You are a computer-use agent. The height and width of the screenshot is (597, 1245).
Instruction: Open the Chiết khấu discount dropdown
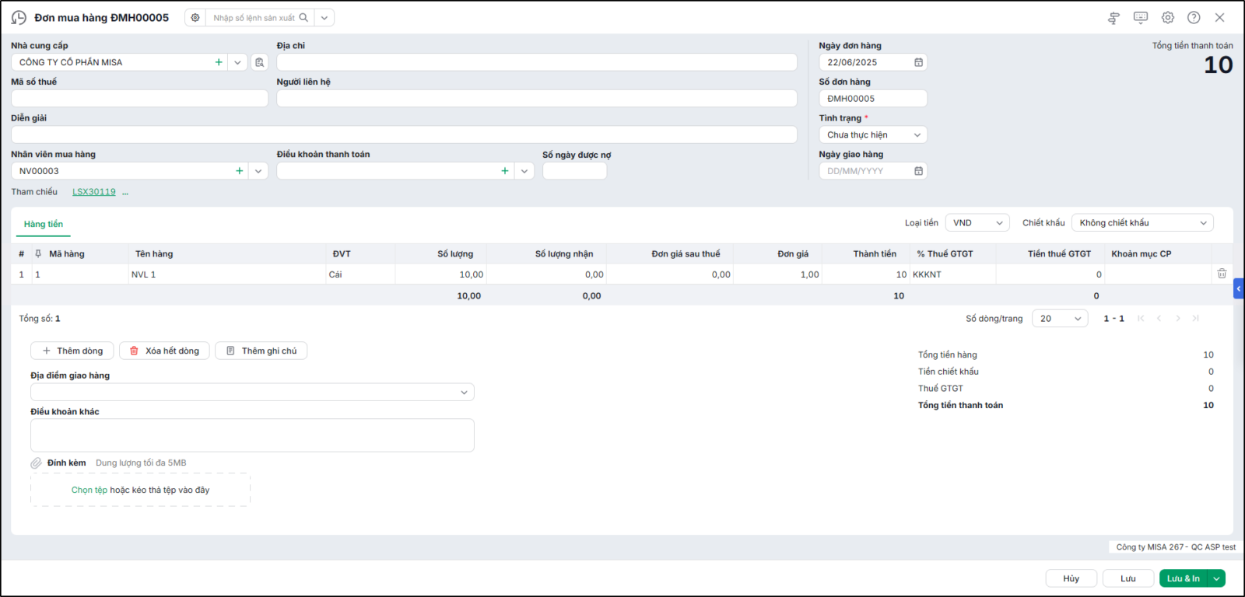click(1142, 223)
